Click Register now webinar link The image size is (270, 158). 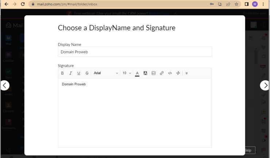(159, 13)
